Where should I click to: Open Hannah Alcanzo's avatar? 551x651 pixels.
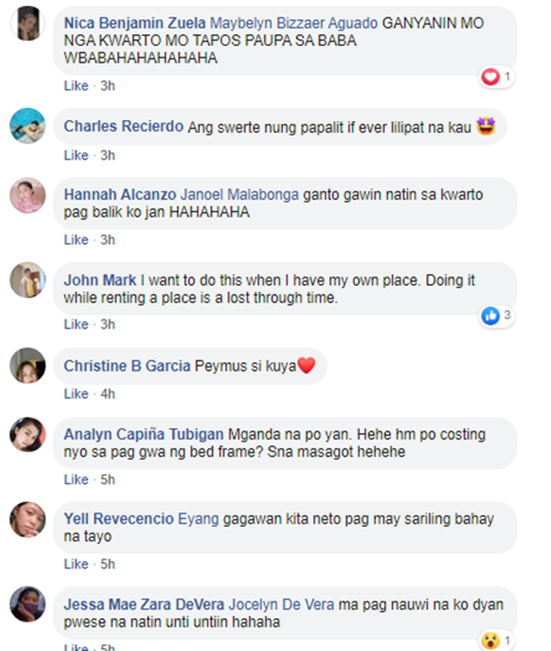coord(28,196)
